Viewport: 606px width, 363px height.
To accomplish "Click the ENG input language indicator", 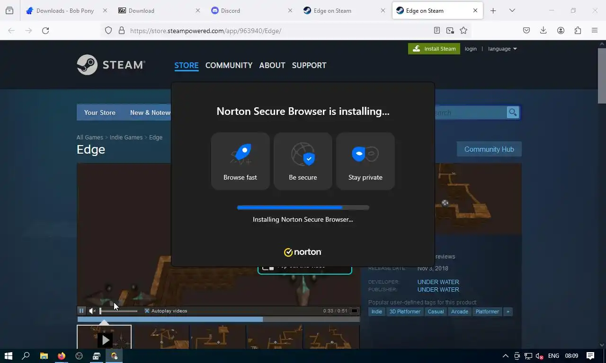I will pyautogui.click(x=553, y=356).
